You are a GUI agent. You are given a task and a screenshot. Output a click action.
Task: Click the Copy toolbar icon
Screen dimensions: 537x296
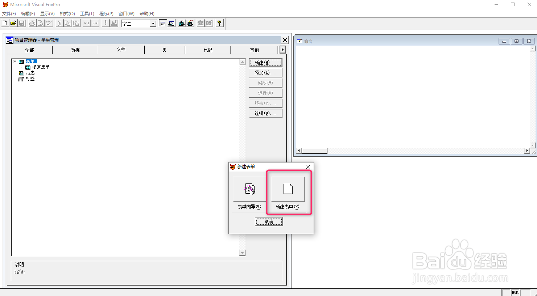tap(67, 23)
